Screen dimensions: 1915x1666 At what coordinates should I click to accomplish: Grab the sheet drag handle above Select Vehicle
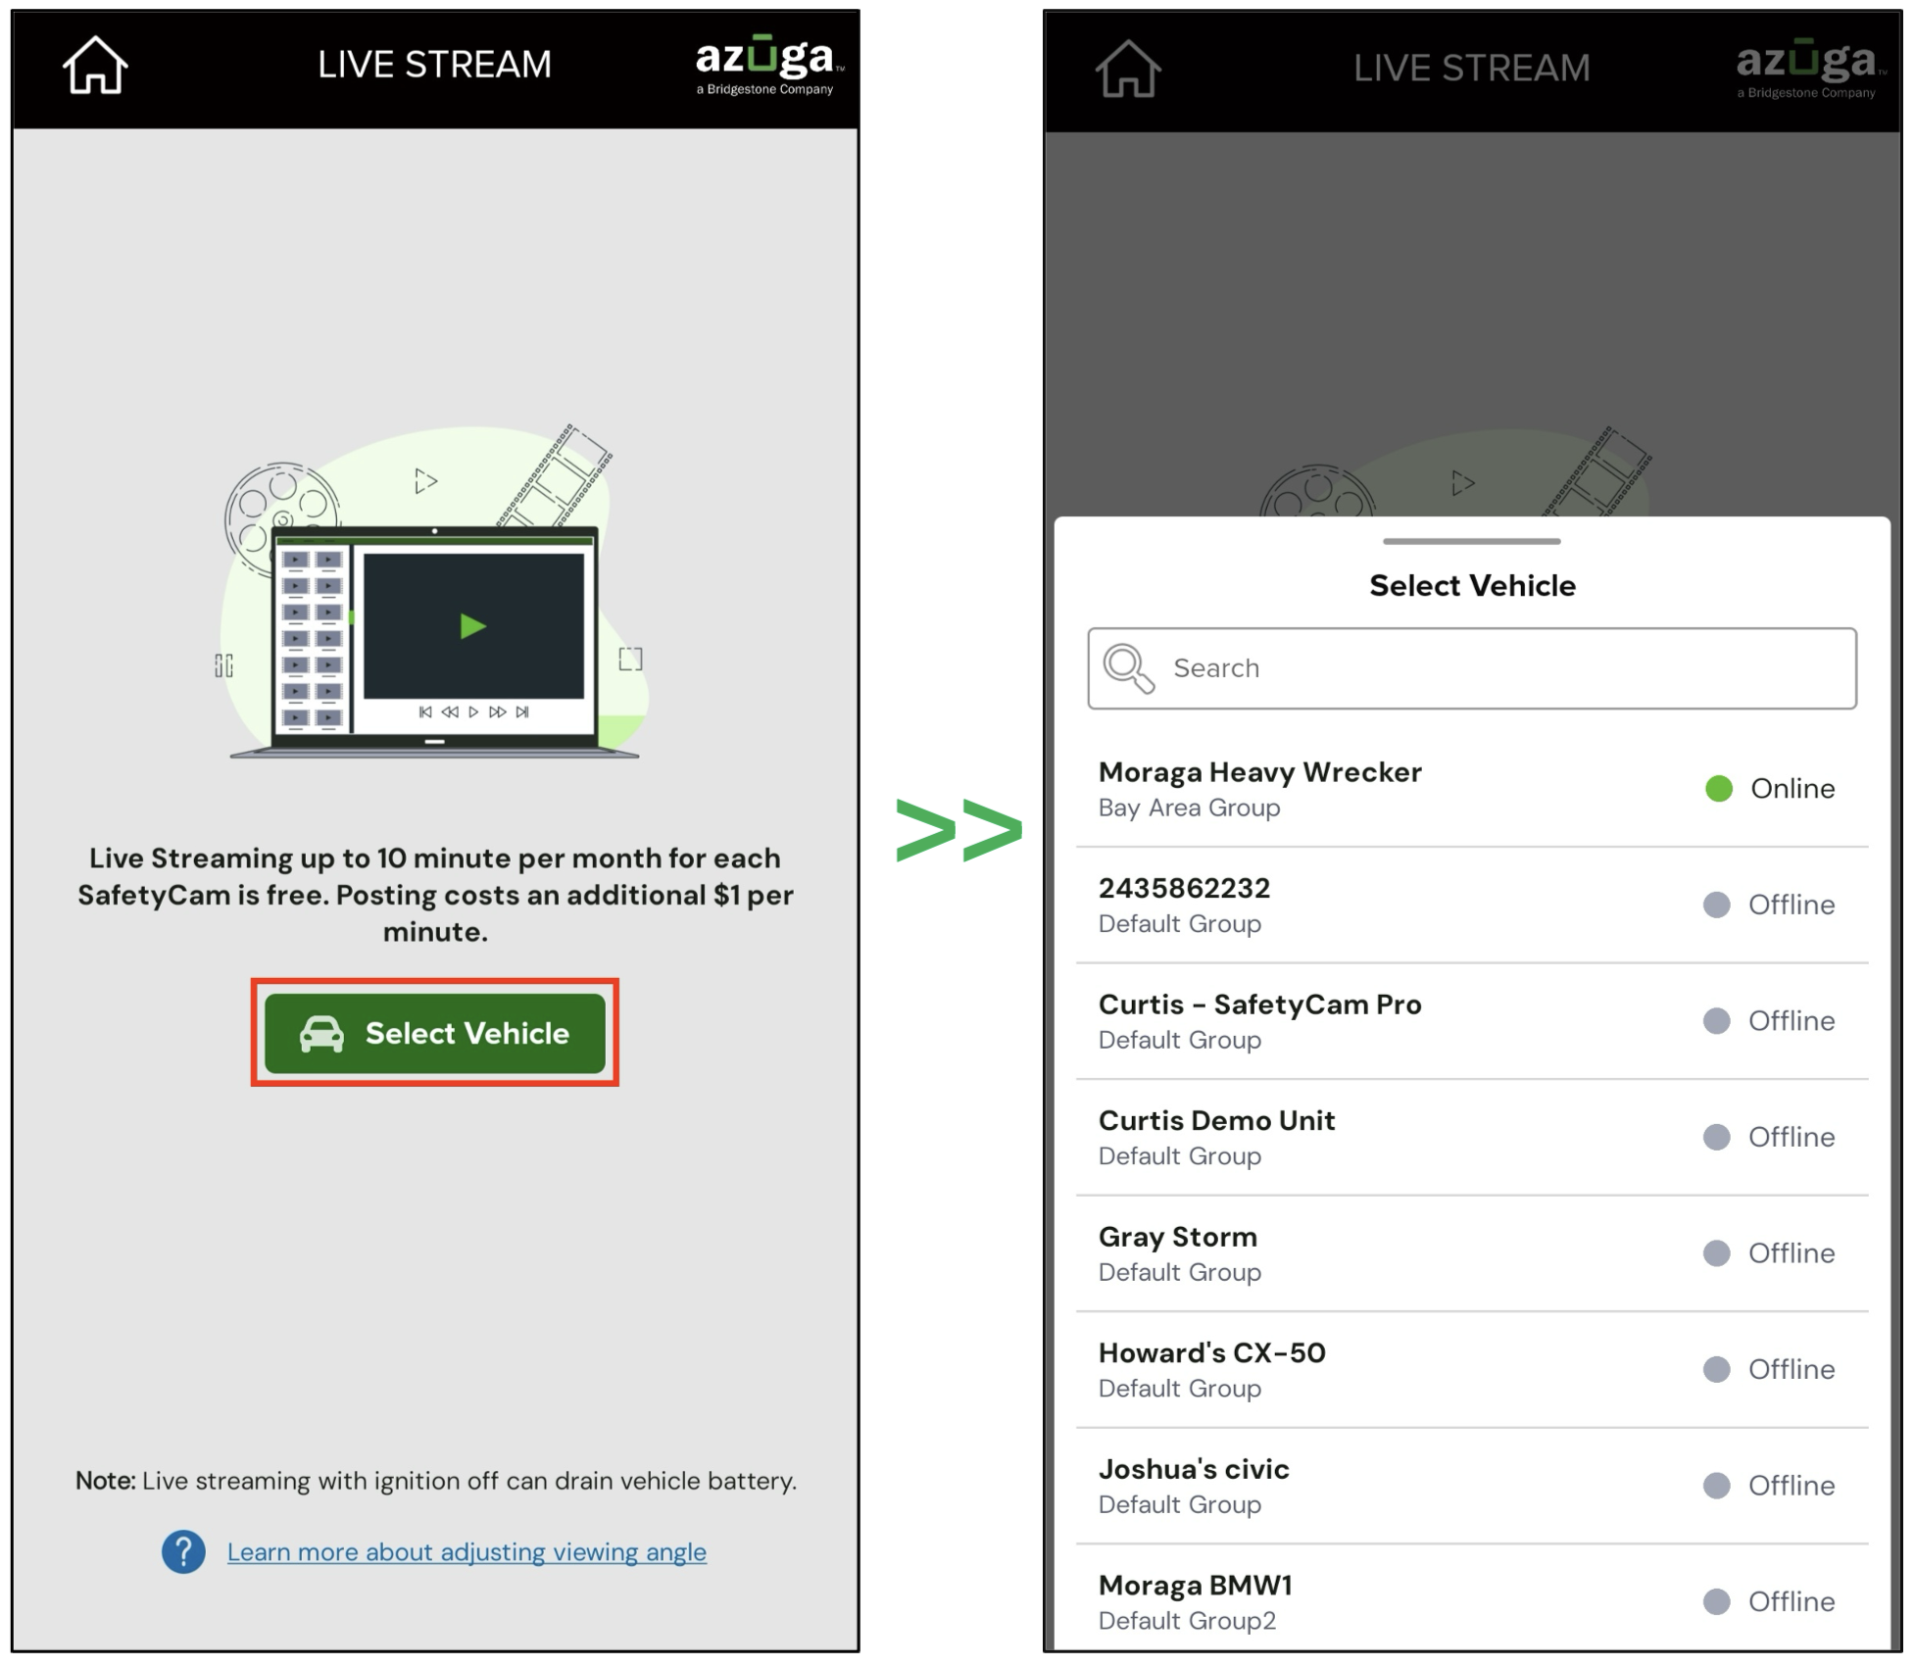pos(1471,541)
